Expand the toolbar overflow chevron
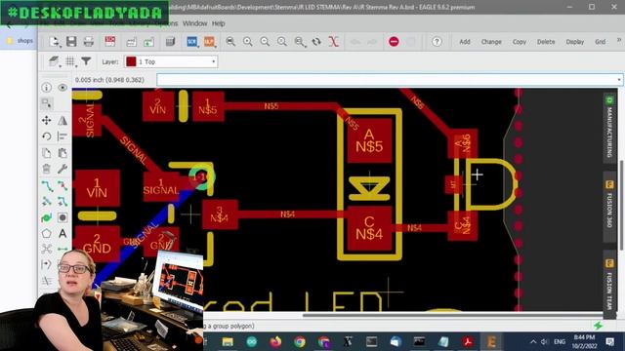Viewport: 625px width, 351px height. 618,40
